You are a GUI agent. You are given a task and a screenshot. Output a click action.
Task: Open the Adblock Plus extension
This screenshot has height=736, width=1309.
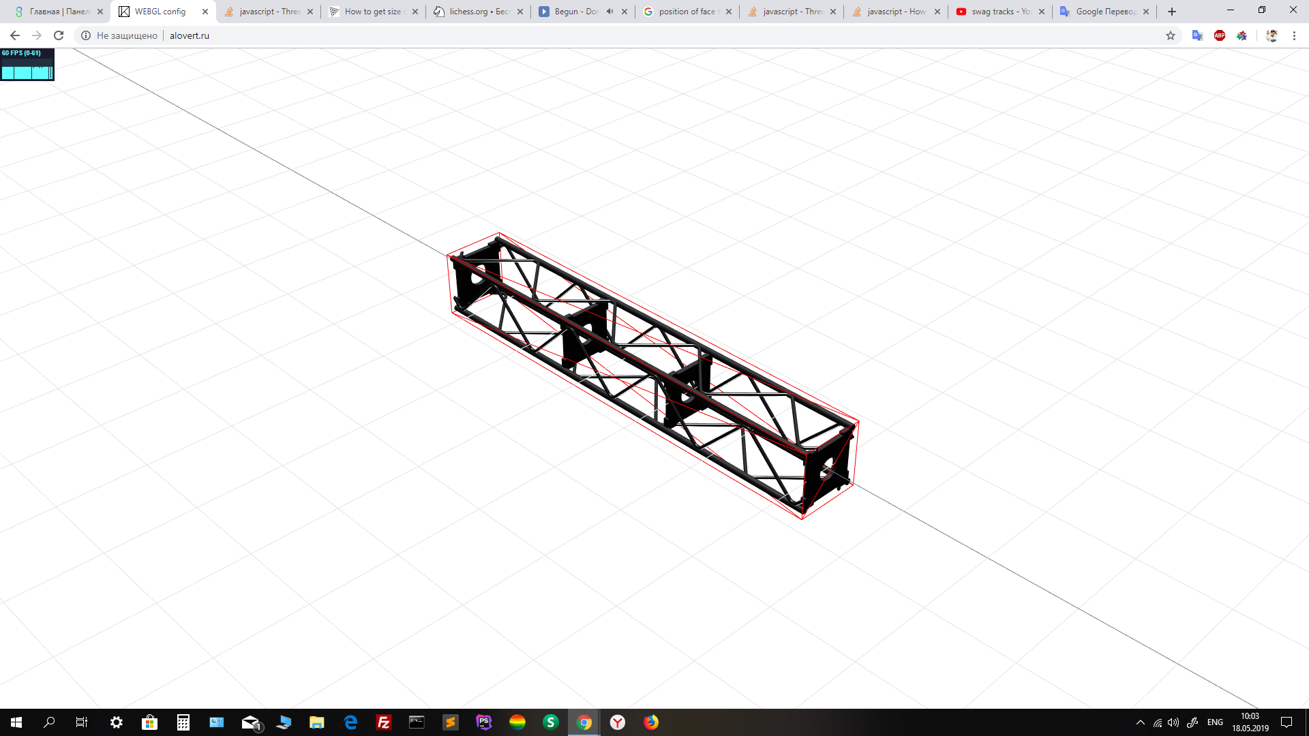(x=1220, y=35)
